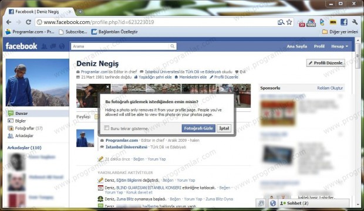Image resolution: width=364 pixels, height=211 pixels.
Task: Click the Facebook extension icon in toolbar
Action: [344, 22]
